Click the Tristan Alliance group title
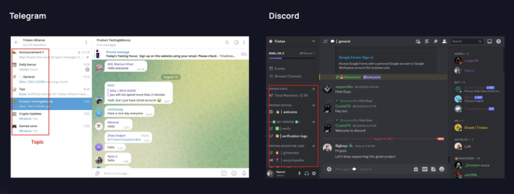 pyautogui.click(x=34, y=40)
